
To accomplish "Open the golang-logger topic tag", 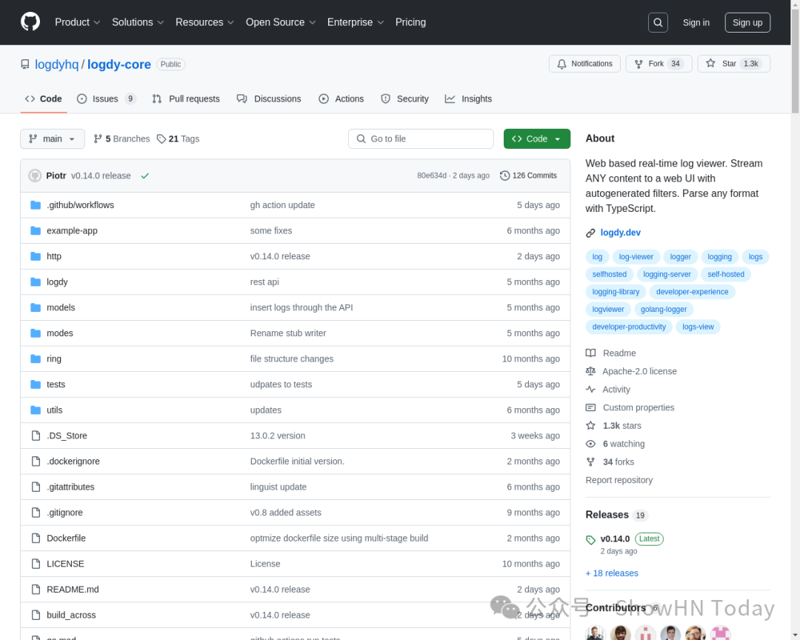I will (x=663, y=310).
